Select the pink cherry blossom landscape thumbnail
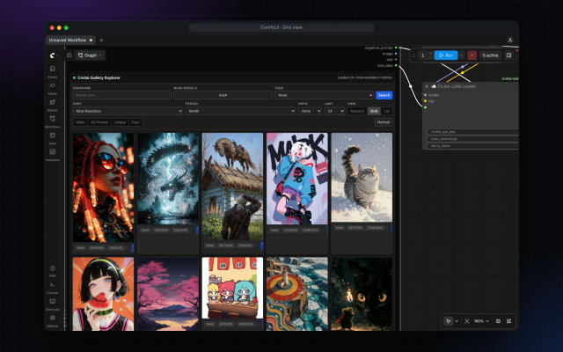The height and width of the screenshot is (352, 563). tap(168, 294)
